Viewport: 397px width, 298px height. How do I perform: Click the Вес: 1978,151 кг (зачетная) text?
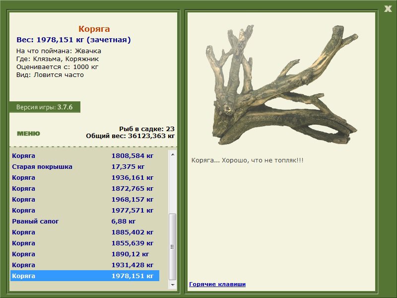coord(73,40)
